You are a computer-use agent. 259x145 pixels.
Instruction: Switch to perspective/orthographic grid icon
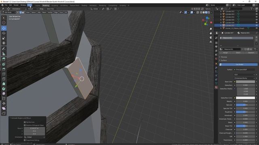click(x=210, y=42)
